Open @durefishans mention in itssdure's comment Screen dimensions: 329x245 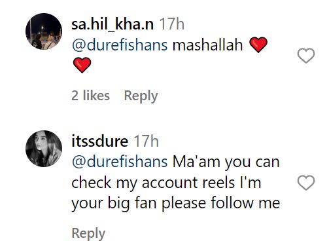tap(120, 162)
